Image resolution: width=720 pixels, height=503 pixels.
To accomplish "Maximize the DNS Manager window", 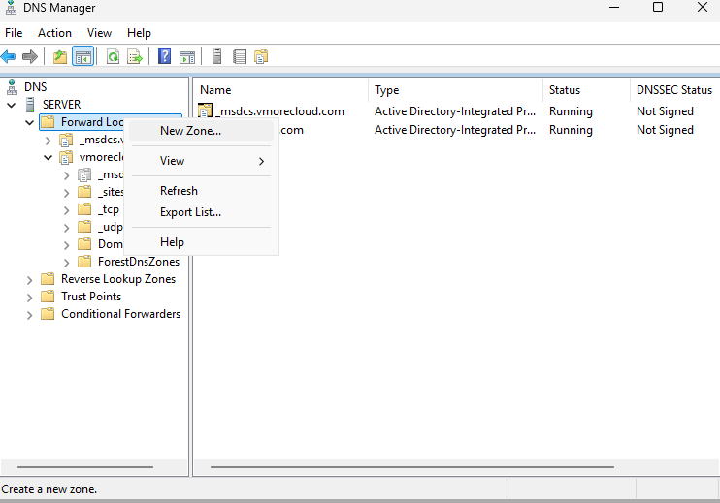I will coord(658,7).
